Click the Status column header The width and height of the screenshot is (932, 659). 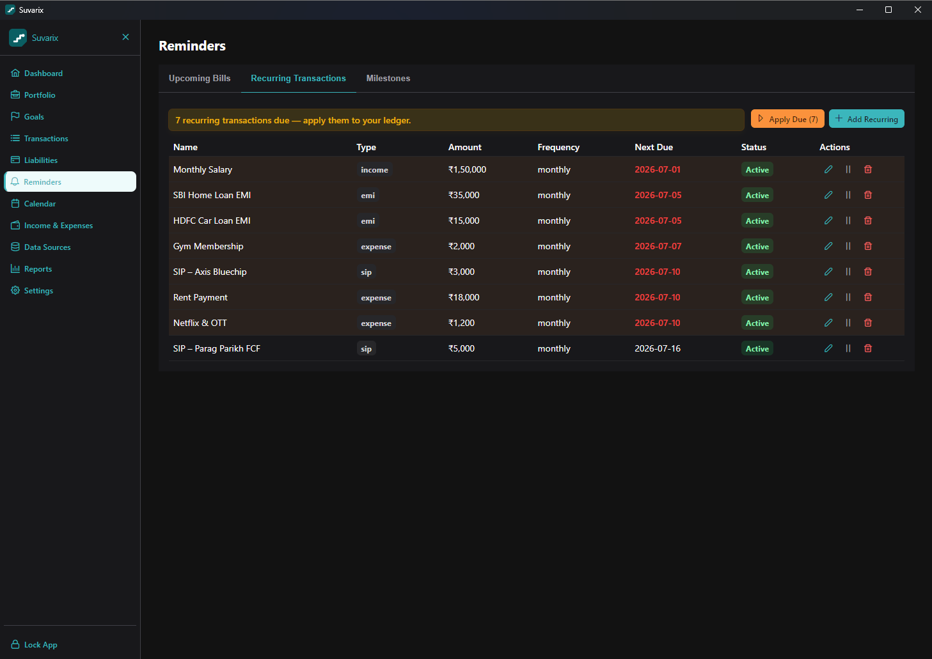(754, 147)
